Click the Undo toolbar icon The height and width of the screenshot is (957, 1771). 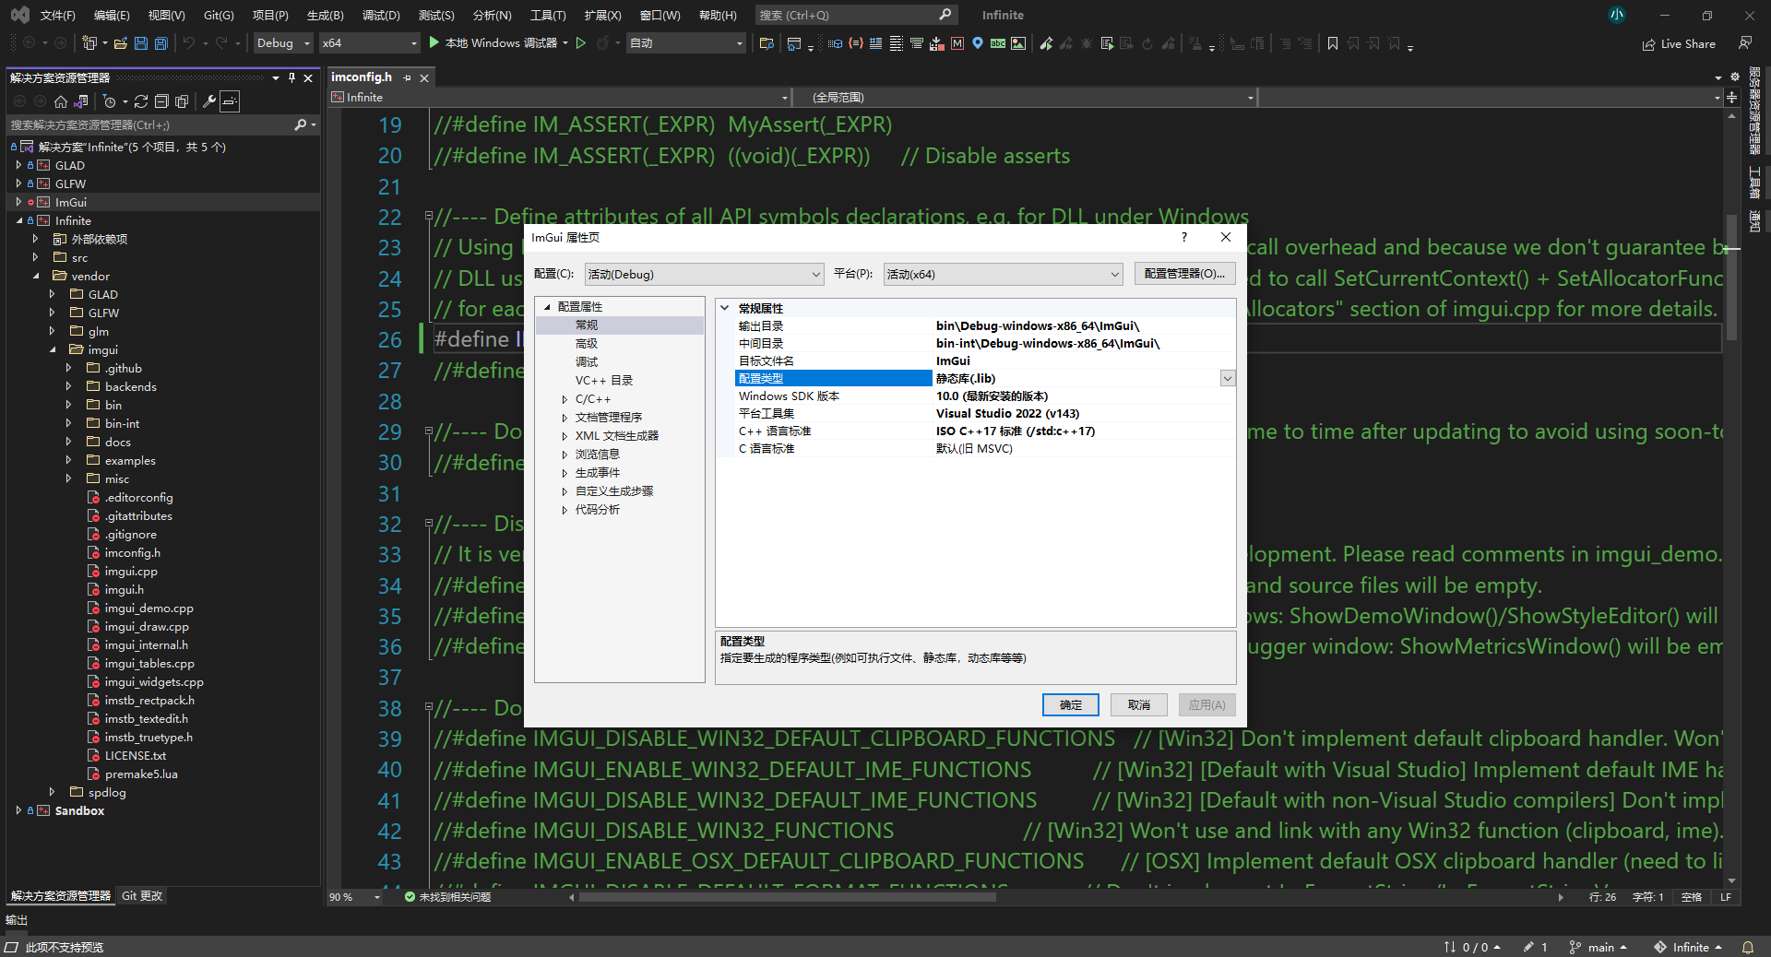pos(189,43)
